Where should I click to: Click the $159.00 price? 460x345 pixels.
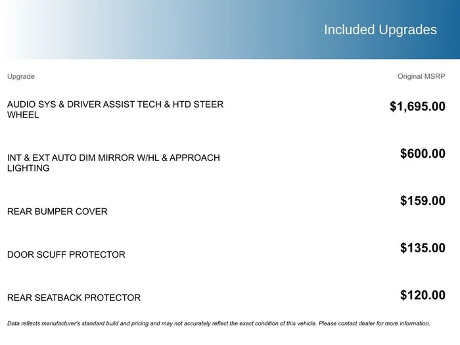(423, 201)
